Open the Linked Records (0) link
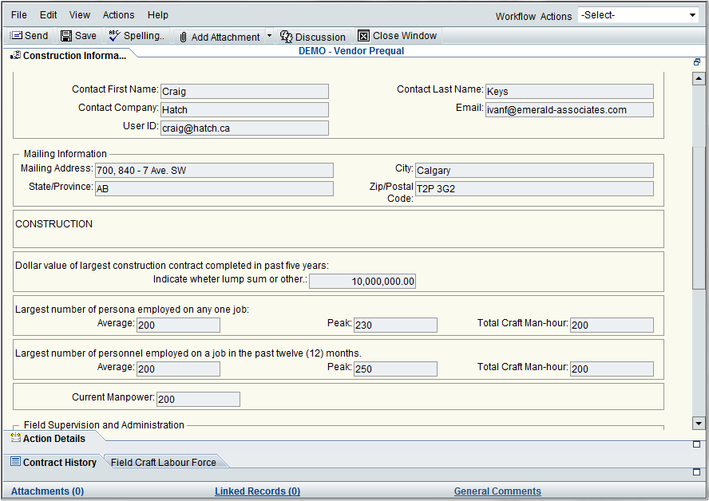 click(x=257, y=491)
